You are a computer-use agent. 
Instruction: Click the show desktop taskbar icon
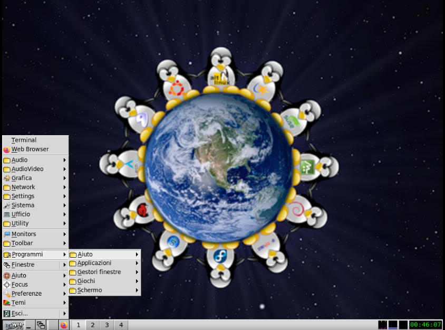pyautogui.click(x=29, y=325)
